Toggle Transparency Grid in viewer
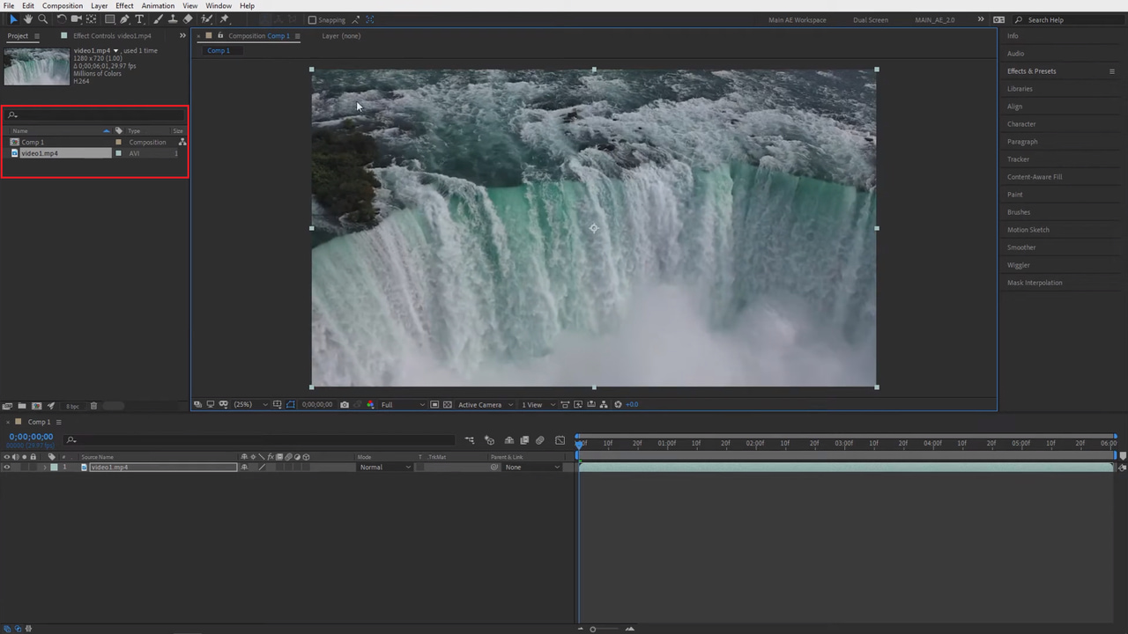Viewport: 1128px width, 634px height. point(448,405)
